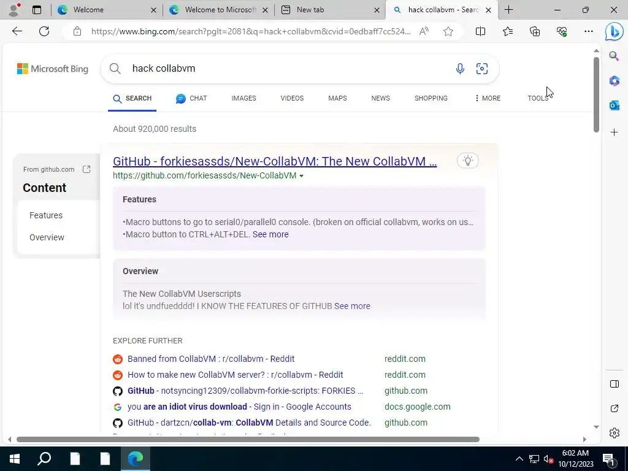The image size is (628, 471).
Task: Click the browser address bar URL
Action: [x=251, y=31]
